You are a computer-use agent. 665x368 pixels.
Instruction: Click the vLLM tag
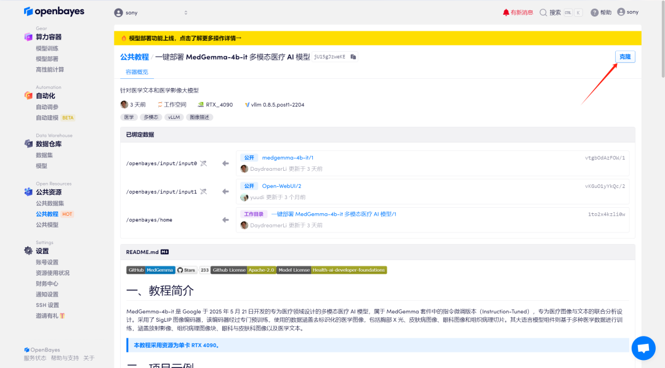pyautogui.click(x=174, y=117)
